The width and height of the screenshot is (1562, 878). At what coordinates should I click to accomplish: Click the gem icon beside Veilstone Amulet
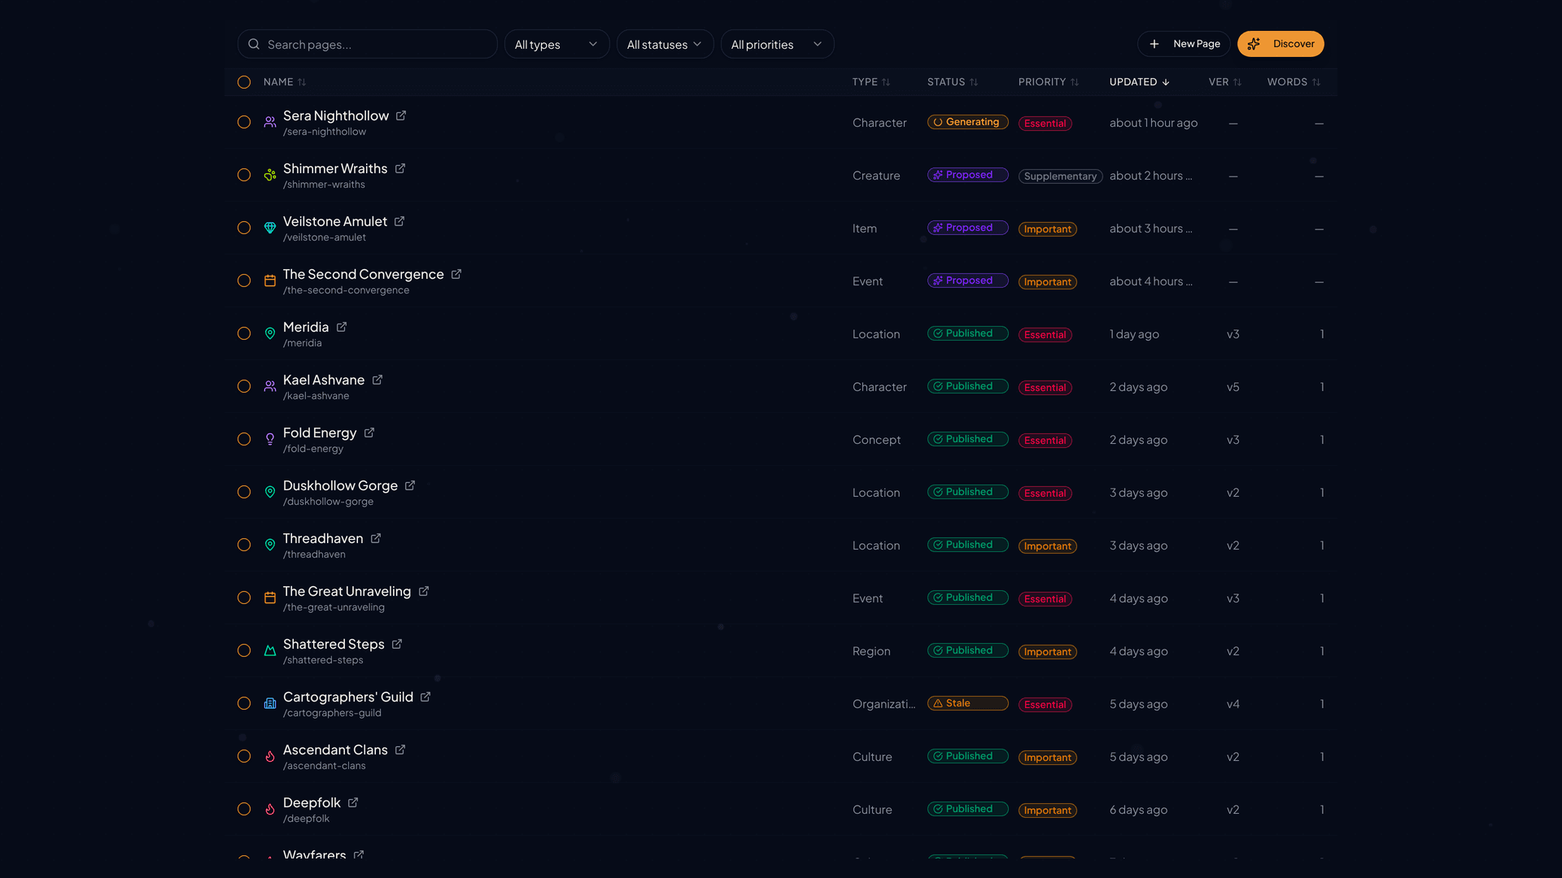[x=269, y=228]
